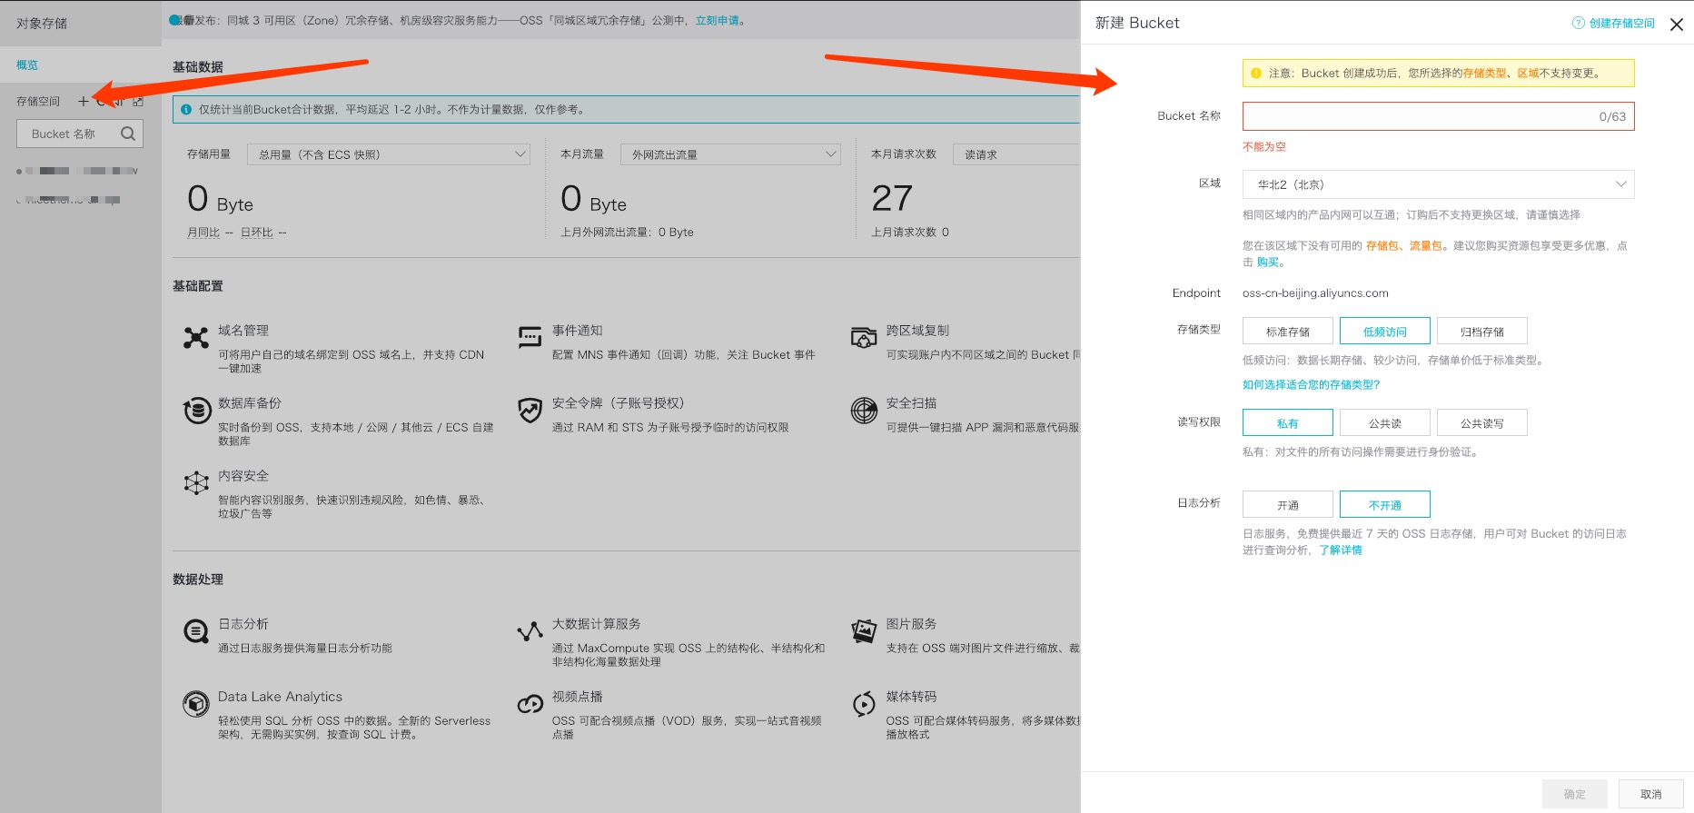Open the 事件通知 icon

tap(530, 338)
